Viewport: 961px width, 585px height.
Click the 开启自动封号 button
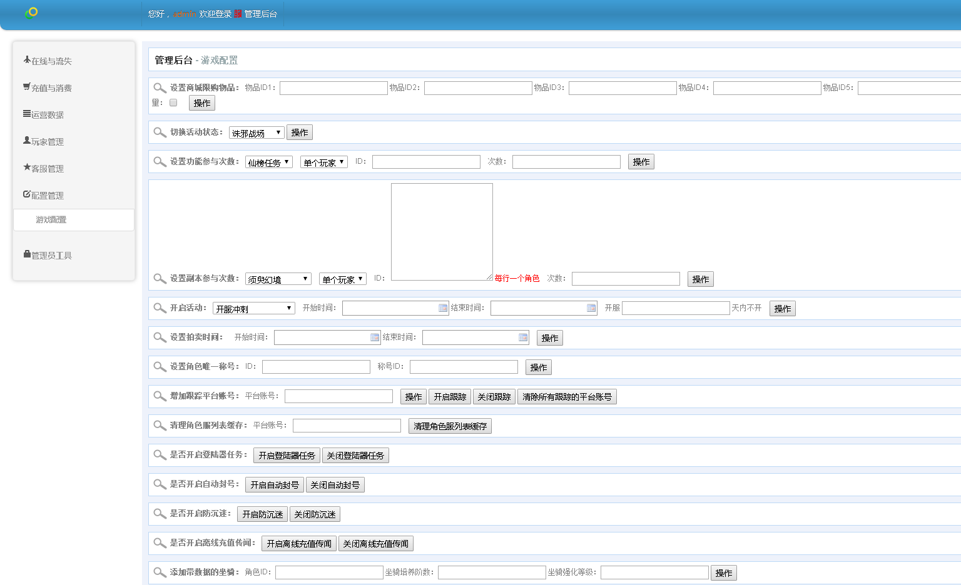(275, 485)
